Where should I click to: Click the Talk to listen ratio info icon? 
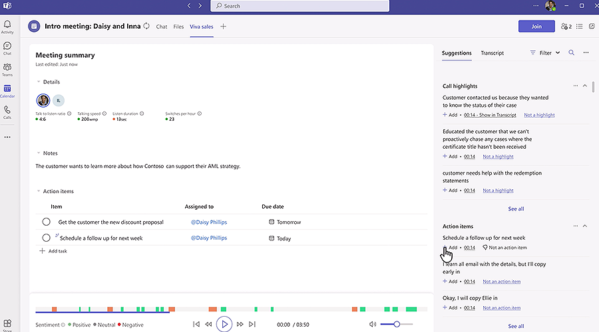(x=69, y=114)
